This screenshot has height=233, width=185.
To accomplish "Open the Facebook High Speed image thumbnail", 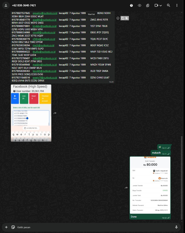I will coord(31,113).
